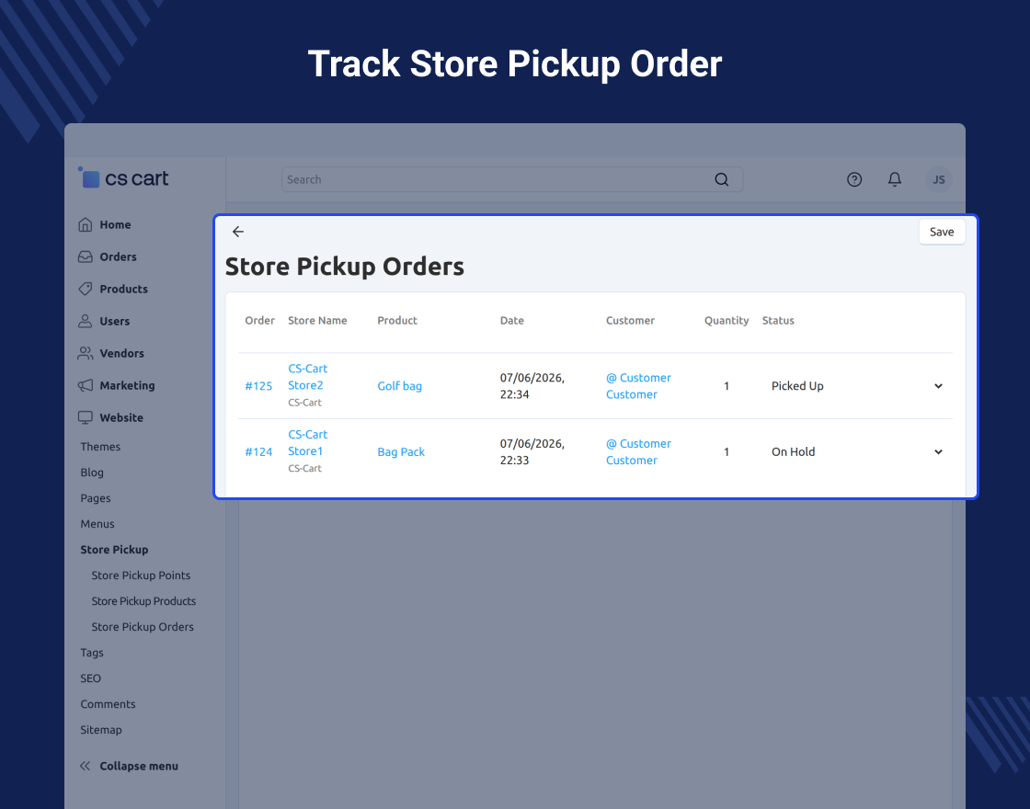Click the Collapse menu double-chevron icon
Viewport: 1030px width, 809px height.
(86, 766)
